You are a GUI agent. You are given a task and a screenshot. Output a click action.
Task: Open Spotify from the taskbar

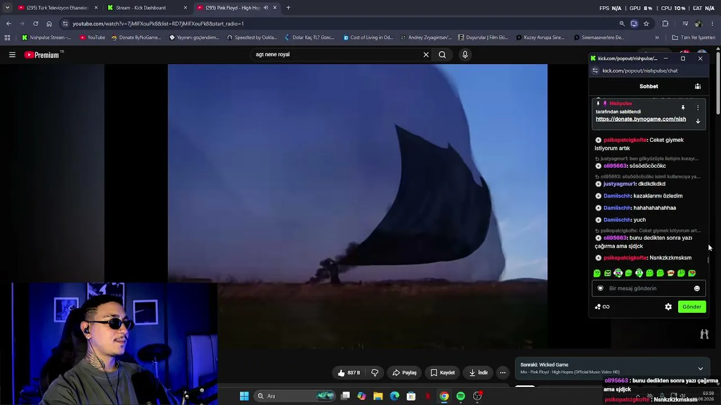pyautogui.click(x=461, y=396)
